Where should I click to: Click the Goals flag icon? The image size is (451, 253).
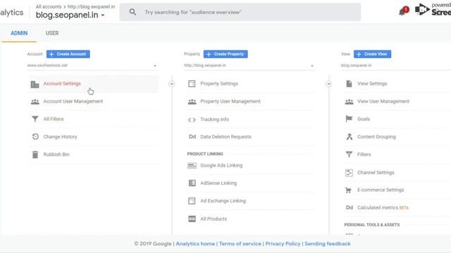click(x=349, y=119)
